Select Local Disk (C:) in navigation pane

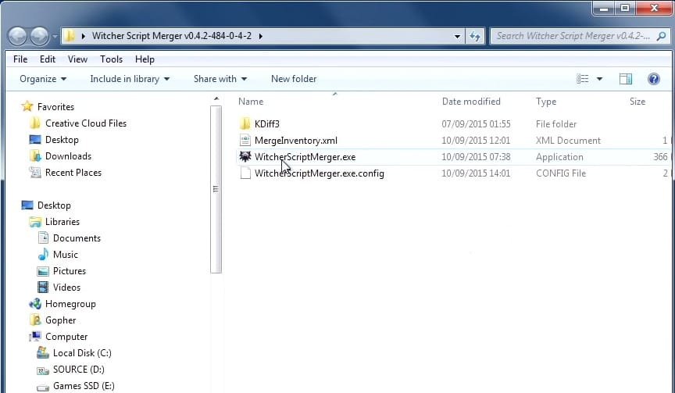click(x=82, y=353)
